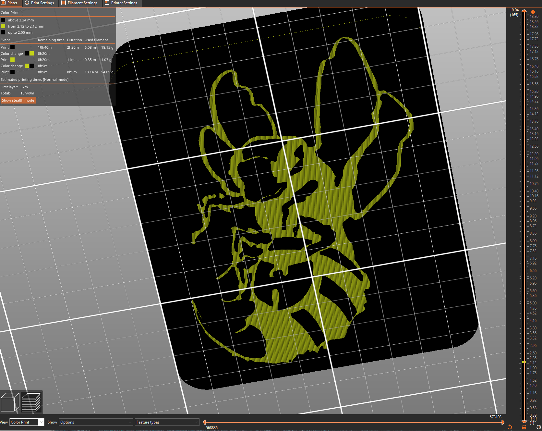Viewport: 542px width, 431px height.
Task: Switch to the 3D editor view cube icon
Action: pos(10,402)
